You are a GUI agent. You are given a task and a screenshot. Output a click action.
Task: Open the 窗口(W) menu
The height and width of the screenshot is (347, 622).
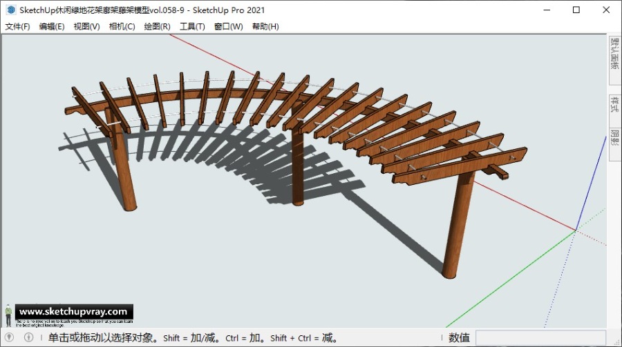[x=229, y=26]
